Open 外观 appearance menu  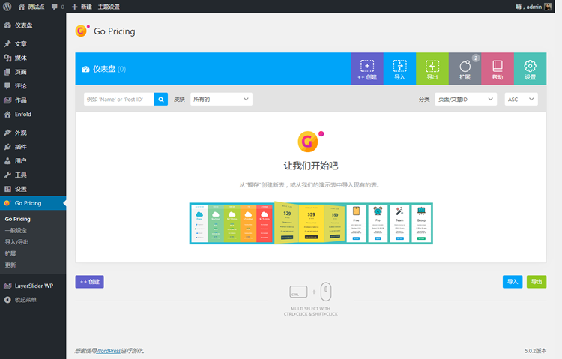[x=33, y=133]
